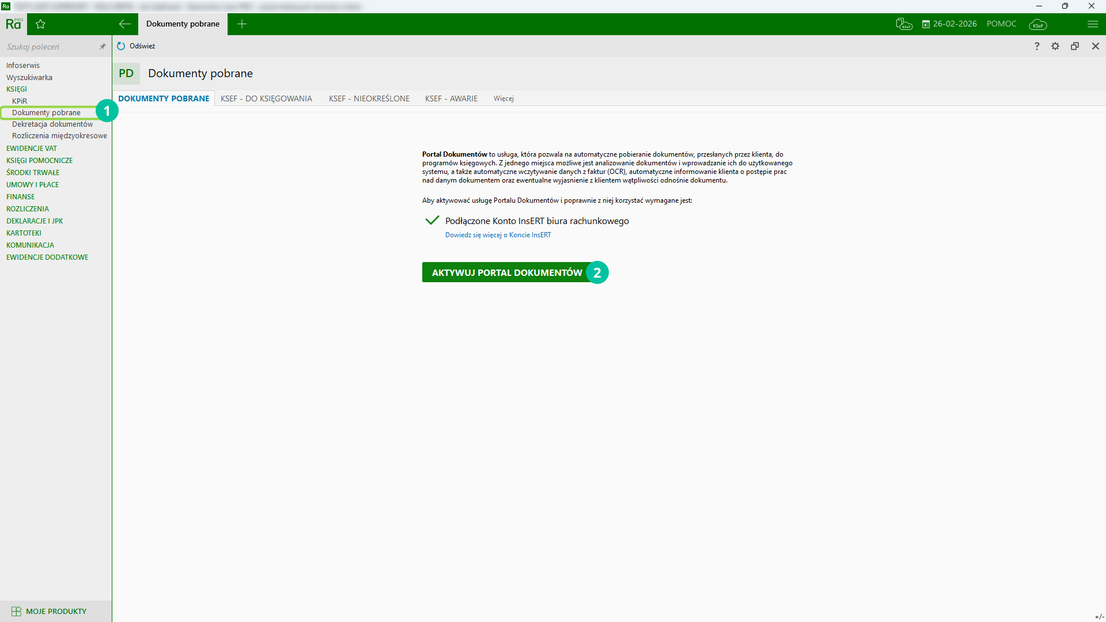This screenshot has width=1106, height=622.
Task: Click the favorites star icon
Action: 40,24
